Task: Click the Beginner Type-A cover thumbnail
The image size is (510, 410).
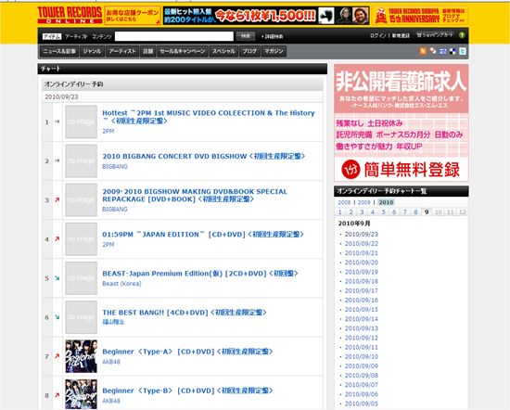Action: [82, 356]
